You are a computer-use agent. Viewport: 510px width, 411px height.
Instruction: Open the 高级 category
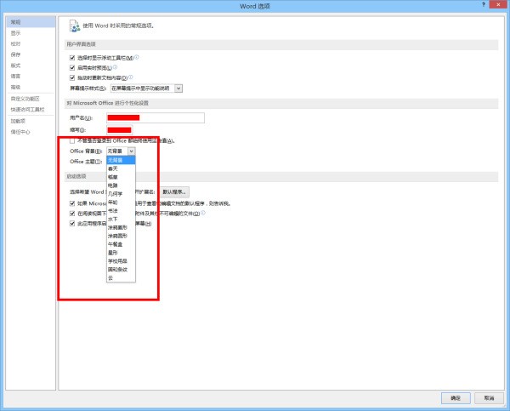point(31,87)
